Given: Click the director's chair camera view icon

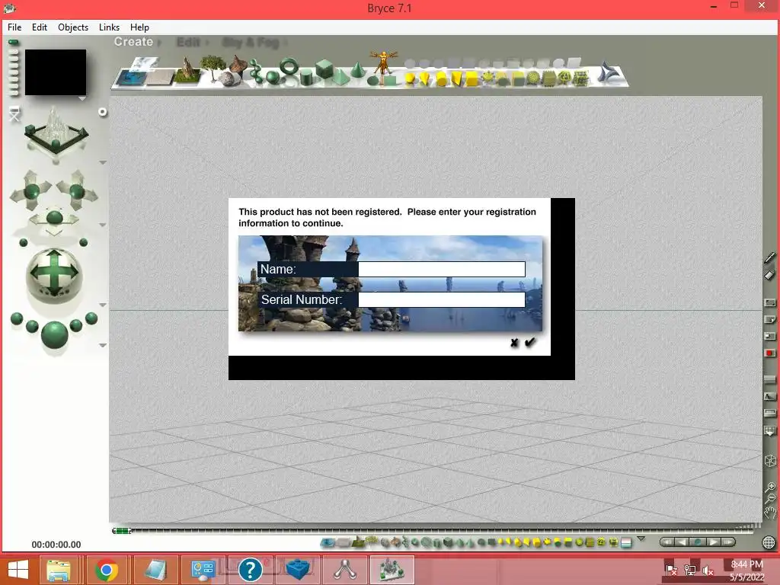Looking at the screenshot, I should (14, 114).
